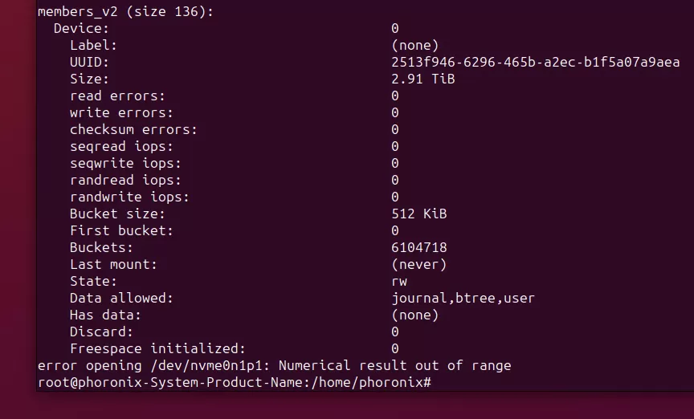Click the shell prompt at the bottom

(x=235, y=383)
